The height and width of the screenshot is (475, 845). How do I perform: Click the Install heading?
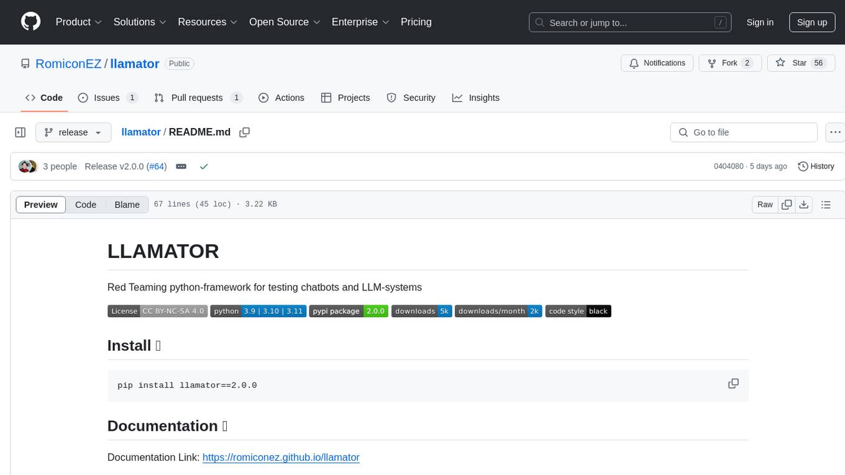point(134,346)
